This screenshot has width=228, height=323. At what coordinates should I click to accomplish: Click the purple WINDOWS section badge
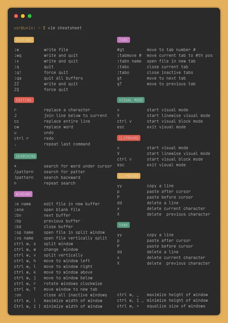point(23,194)
